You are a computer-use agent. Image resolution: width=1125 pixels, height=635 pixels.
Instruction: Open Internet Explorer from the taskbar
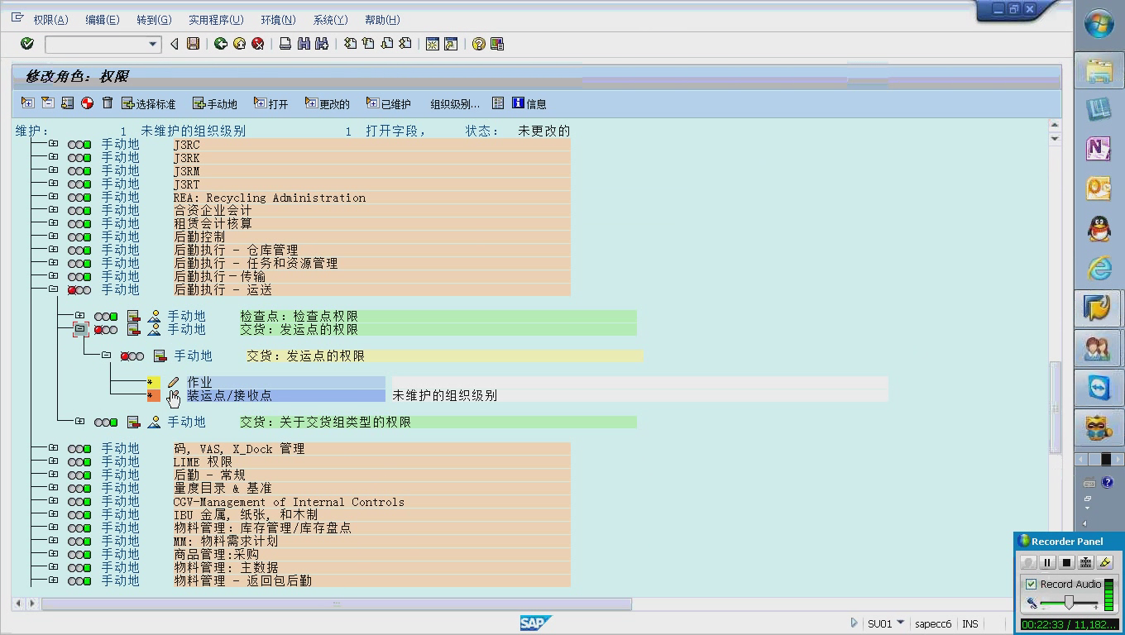click(x=1099, y=268)
